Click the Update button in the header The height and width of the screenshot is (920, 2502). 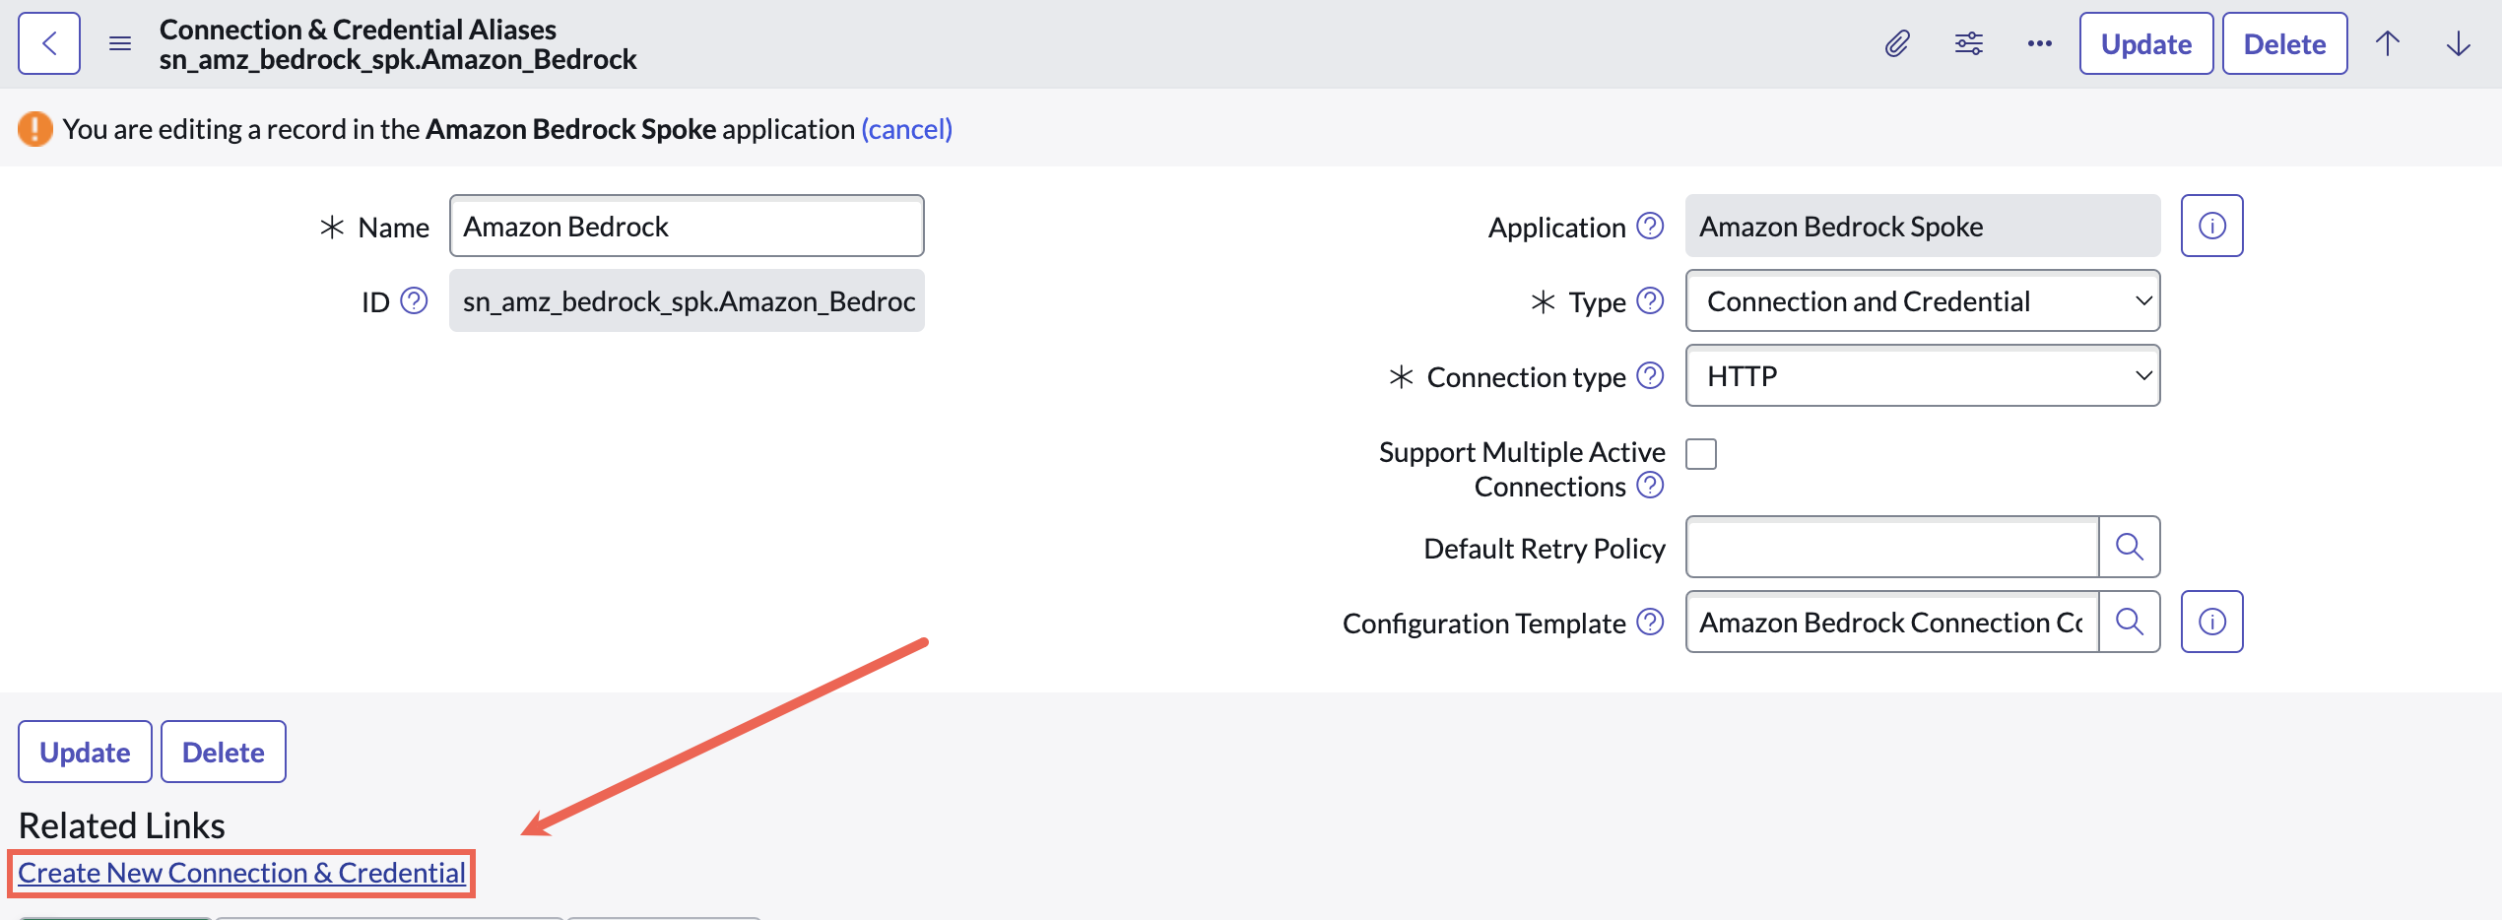coord(2146,43)
